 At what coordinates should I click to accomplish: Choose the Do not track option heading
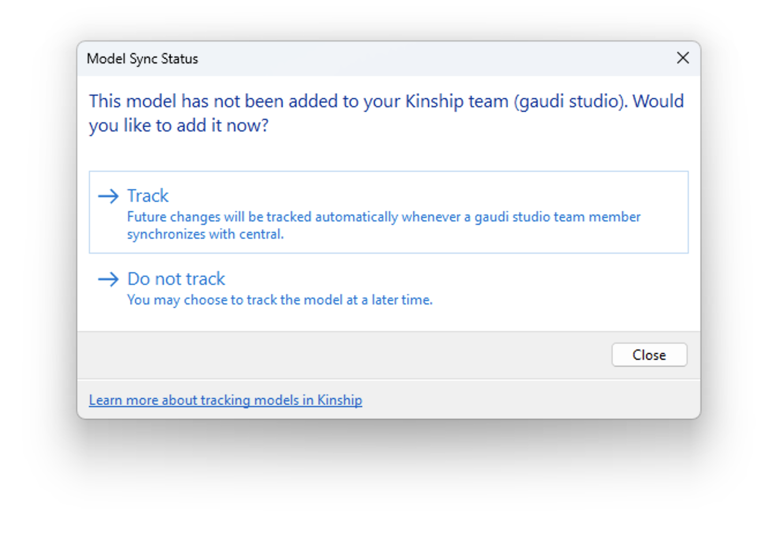tap(176, 279)
